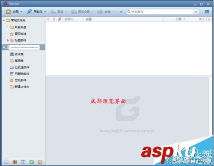Screen dimensions: 214x166
Task: Click the Foxmail logo in title bar
Action: [x=6, y=4]
